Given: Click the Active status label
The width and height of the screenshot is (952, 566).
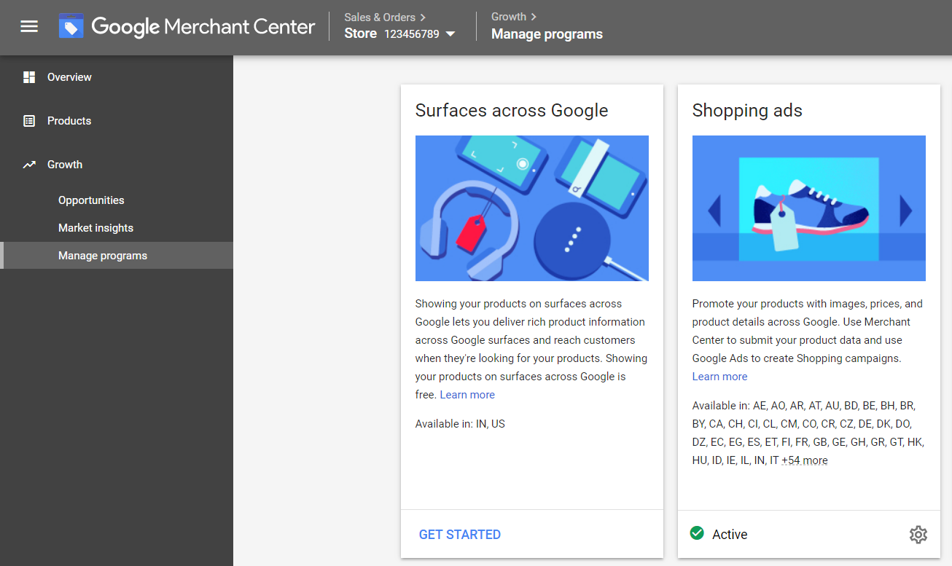Looking at the screenshot, I should point(730,535).
